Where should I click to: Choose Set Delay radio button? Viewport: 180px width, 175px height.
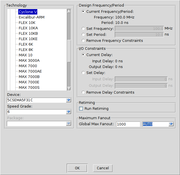click(x=83, y=73)
